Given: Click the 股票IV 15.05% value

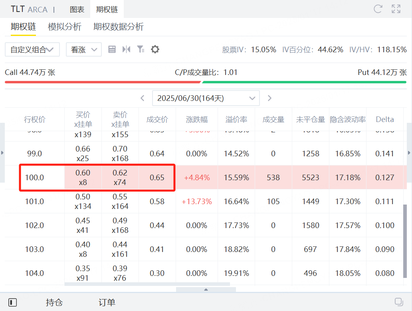Looking at the screenshot, I should [263, 49].
